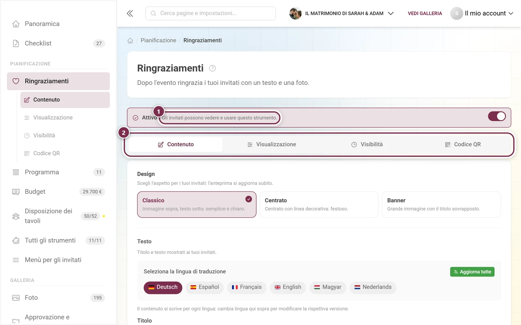
Task: Click the QR icon beside Codice QR in sidebar
Action: click(x=27, y=153)
